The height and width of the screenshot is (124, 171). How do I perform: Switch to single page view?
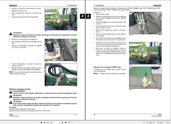144,123
